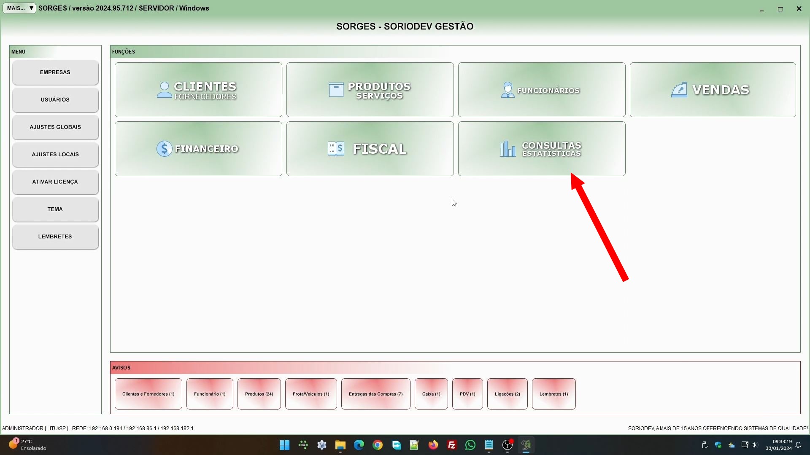Screen dimensions: 810x455
Task: Click the Produtos Serviços box icon
Action: tap(336, 90)
